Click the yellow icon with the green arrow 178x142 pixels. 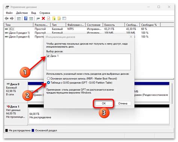coord(54,18)
